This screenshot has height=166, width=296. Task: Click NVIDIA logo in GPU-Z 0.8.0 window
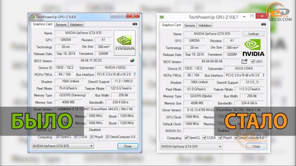point(125,43)
